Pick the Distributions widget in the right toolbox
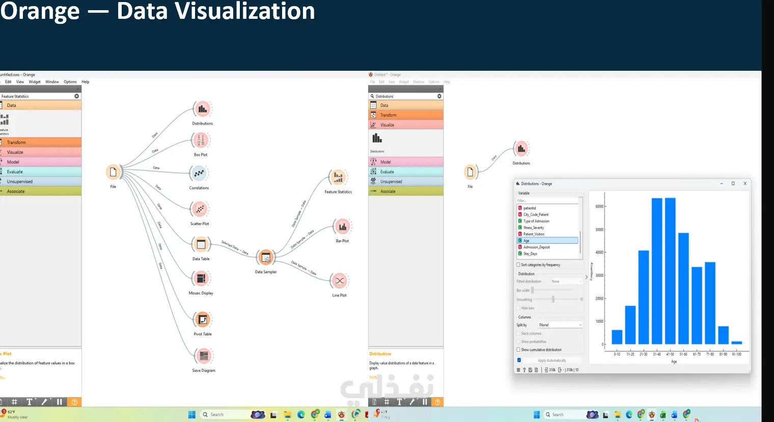The image size is (774, 422). (x=377, y=141)
